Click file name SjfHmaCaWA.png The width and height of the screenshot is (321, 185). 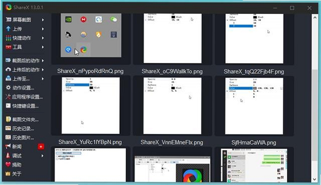click(x=254, y=142)
